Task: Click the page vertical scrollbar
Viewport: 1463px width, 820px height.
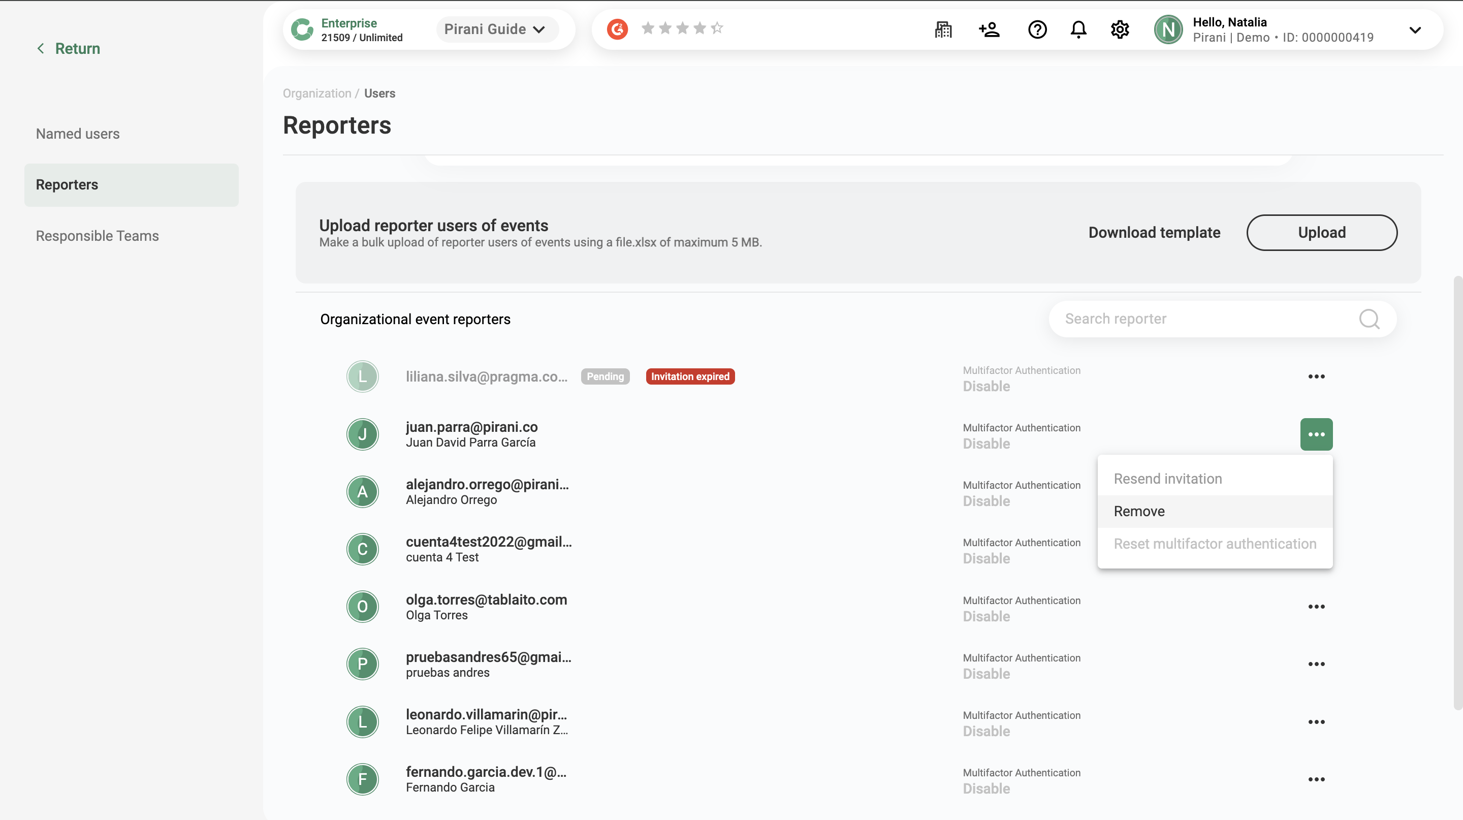Action: (x=1457, y=492)
